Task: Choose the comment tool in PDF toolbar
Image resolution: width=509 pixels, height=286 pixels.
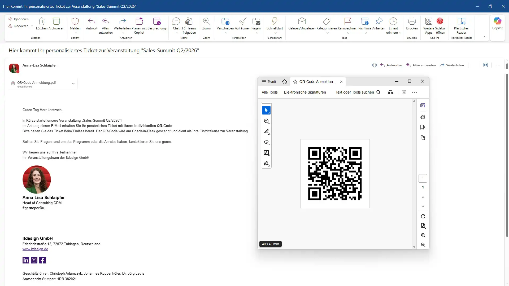Action: coord(266,121)
